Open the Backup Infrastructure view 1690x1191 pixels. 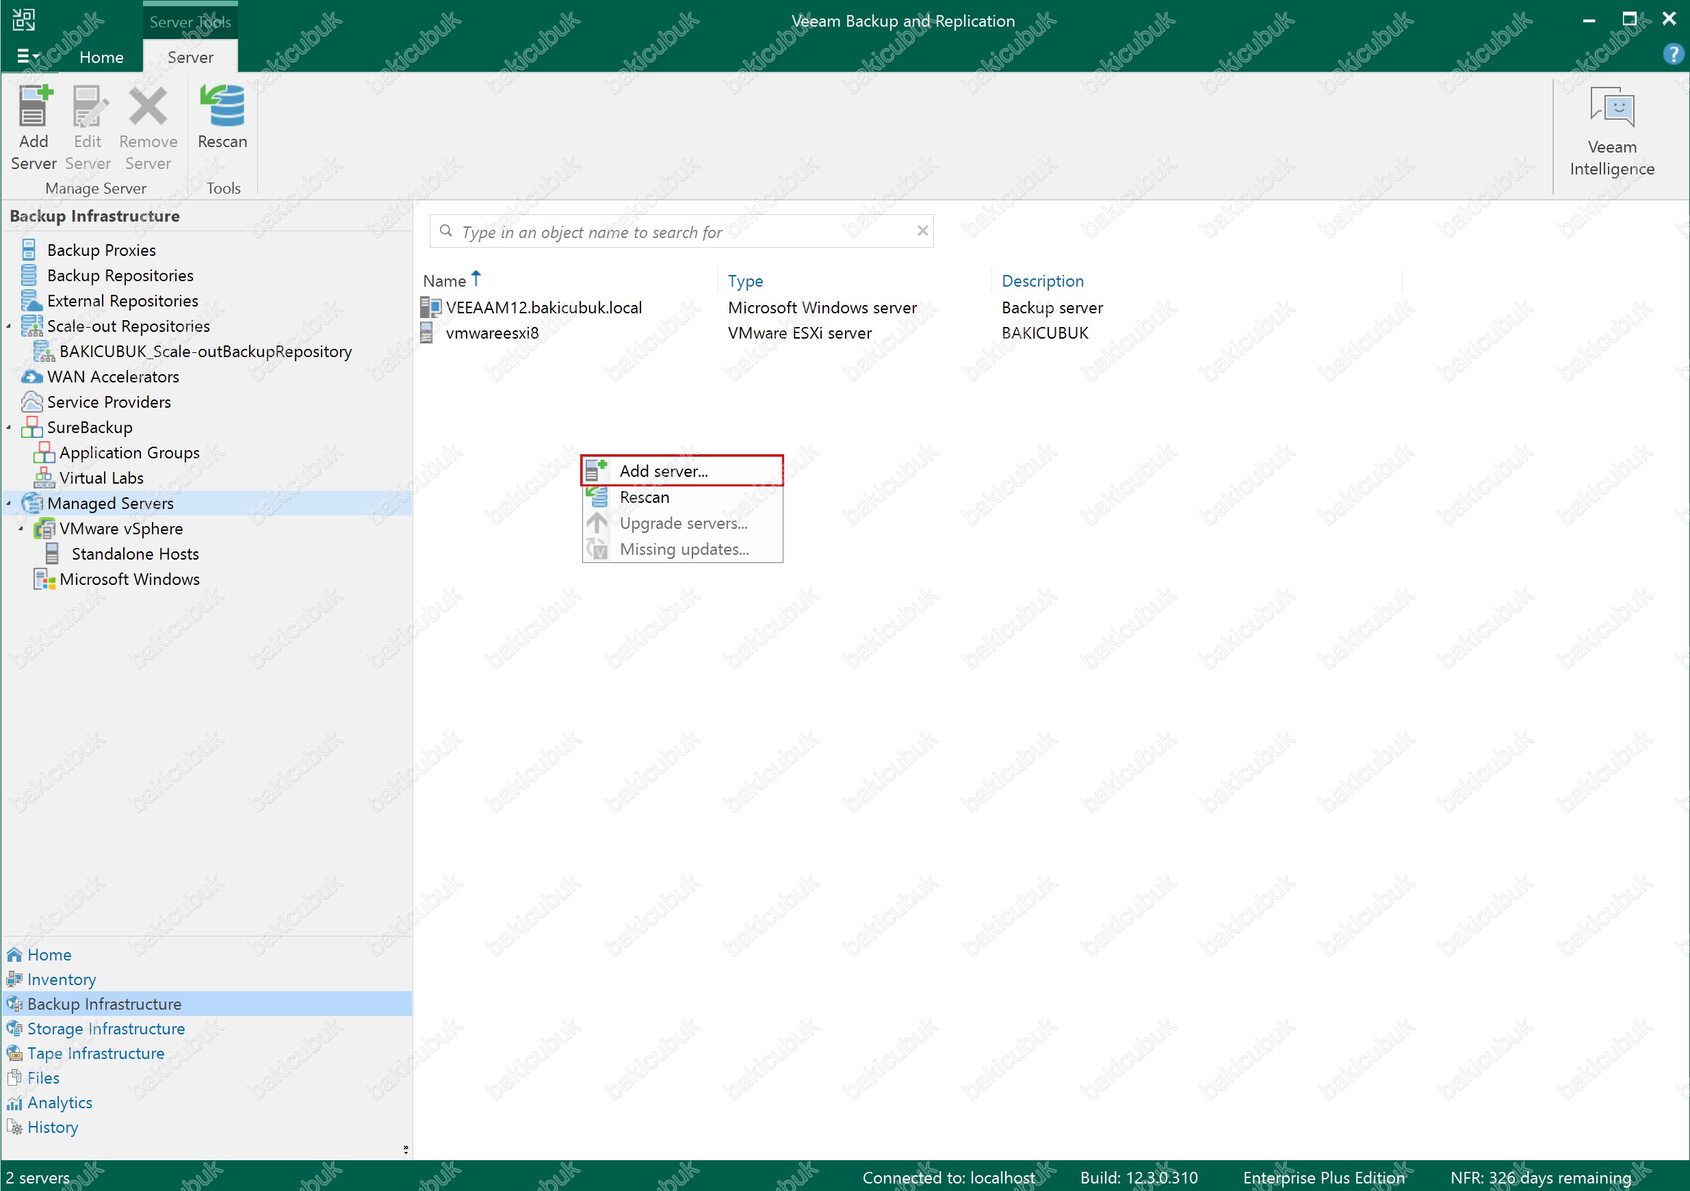click(x=206, y=1004)
